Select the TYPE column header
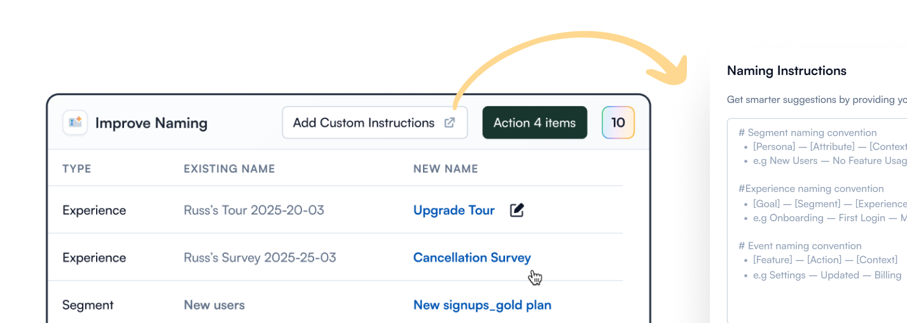Screen dimensions: 907x323 tap(77, 168)
